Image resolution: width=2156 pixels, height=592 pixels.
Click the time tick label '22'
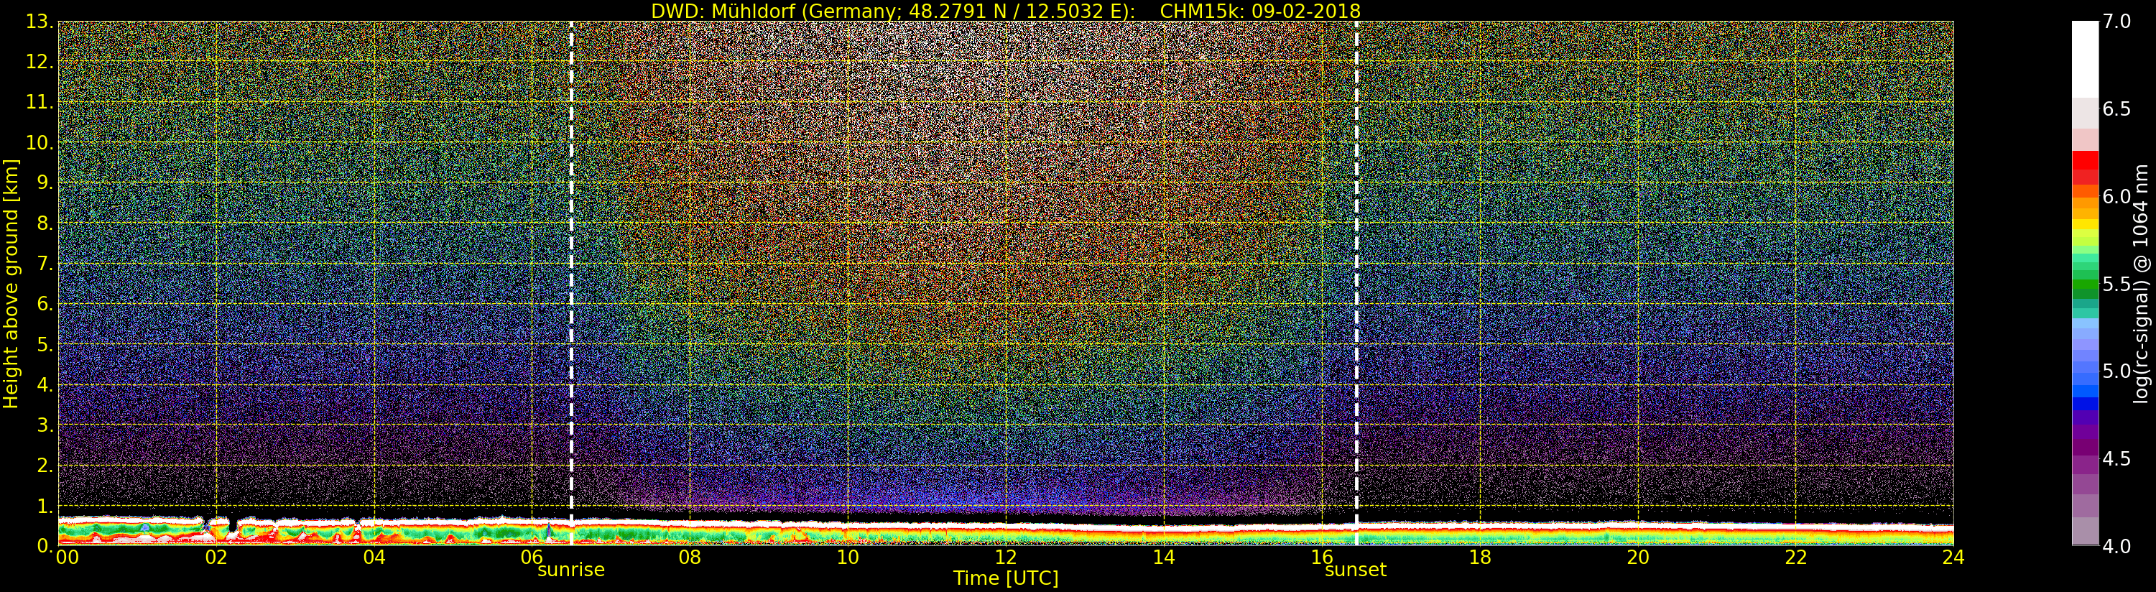(x=1796, y=558)
